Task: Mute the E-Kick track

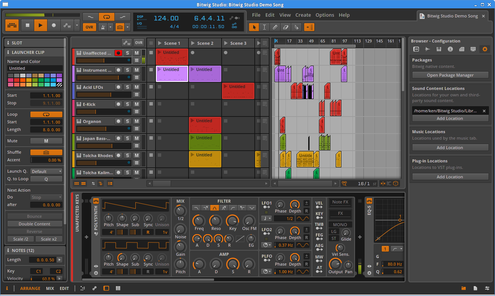Action: (x=136, y=104)
